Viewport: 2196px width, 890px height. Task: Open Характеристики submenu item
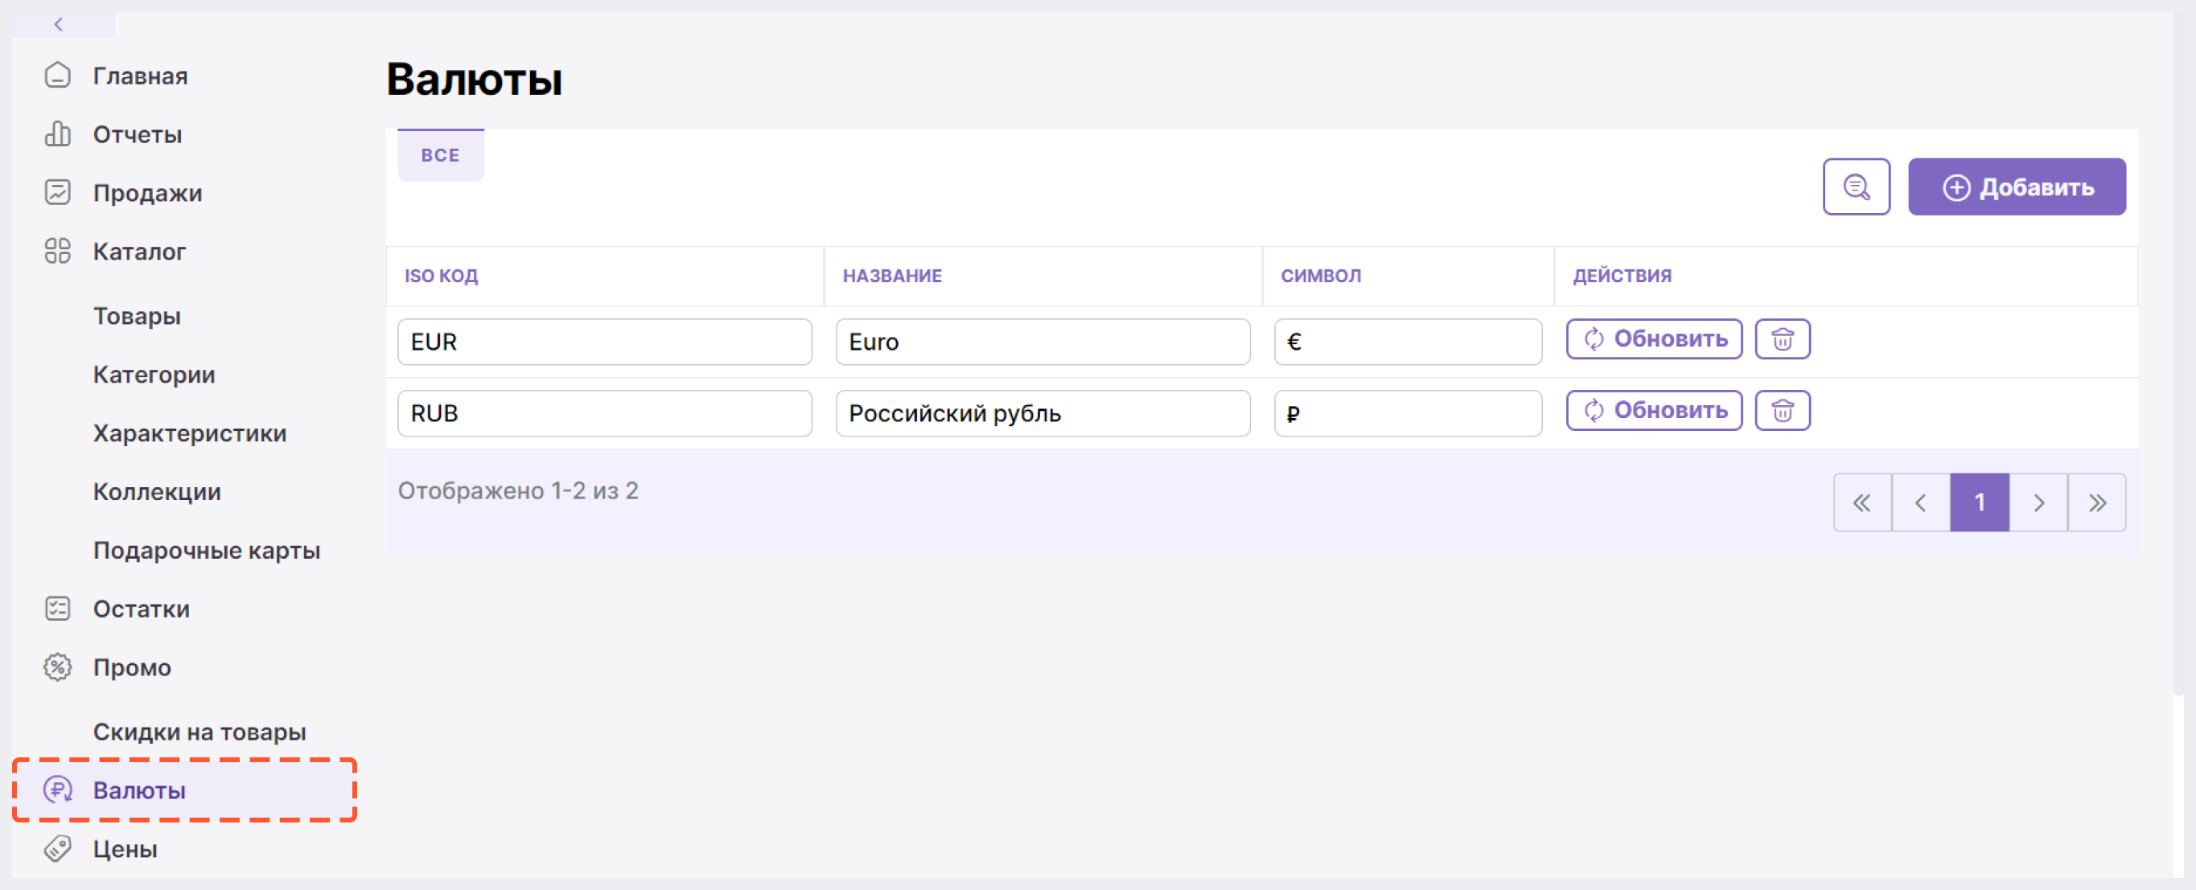(x=189, y=433)
